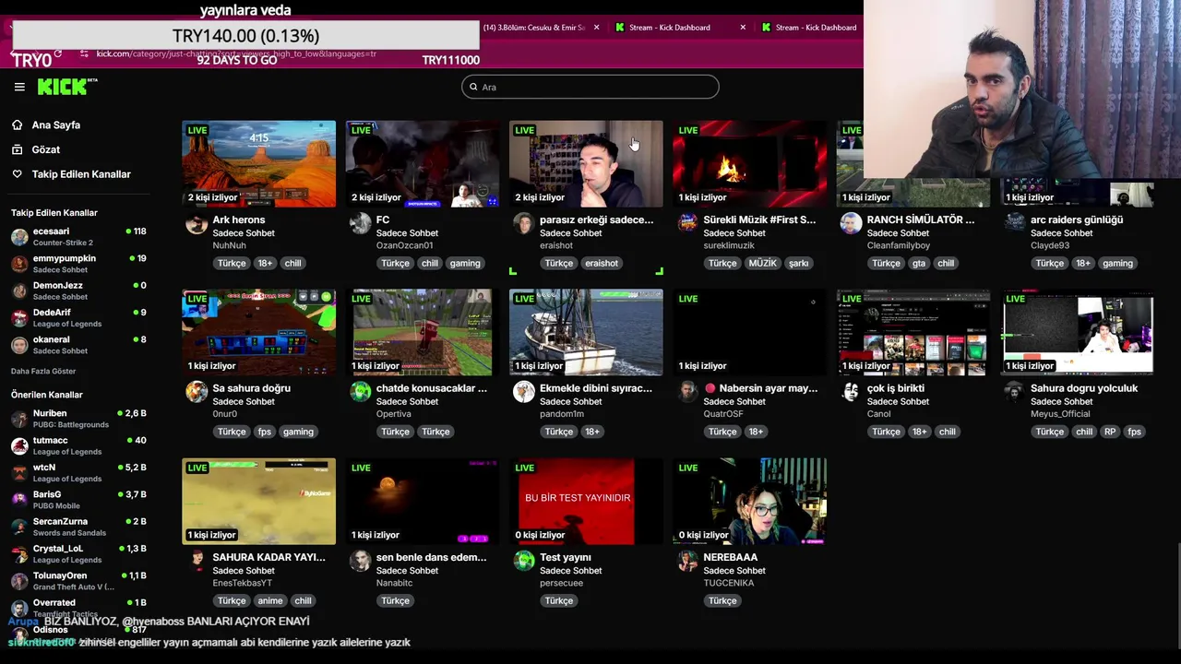Open Ark herons stream thumbnail
The width and height of the screenshot is (1181, 664).
point(258,163)
